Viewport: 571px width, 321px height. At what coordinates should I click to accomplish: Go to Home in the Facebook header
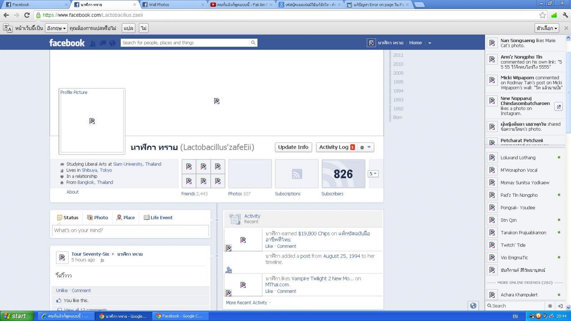pos(415,43)
